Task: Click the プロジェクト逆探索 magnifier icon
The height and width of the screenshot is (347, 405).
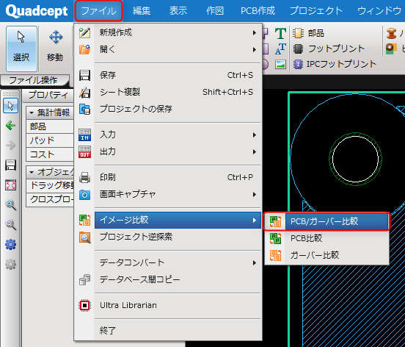Action: pos(84,237)
